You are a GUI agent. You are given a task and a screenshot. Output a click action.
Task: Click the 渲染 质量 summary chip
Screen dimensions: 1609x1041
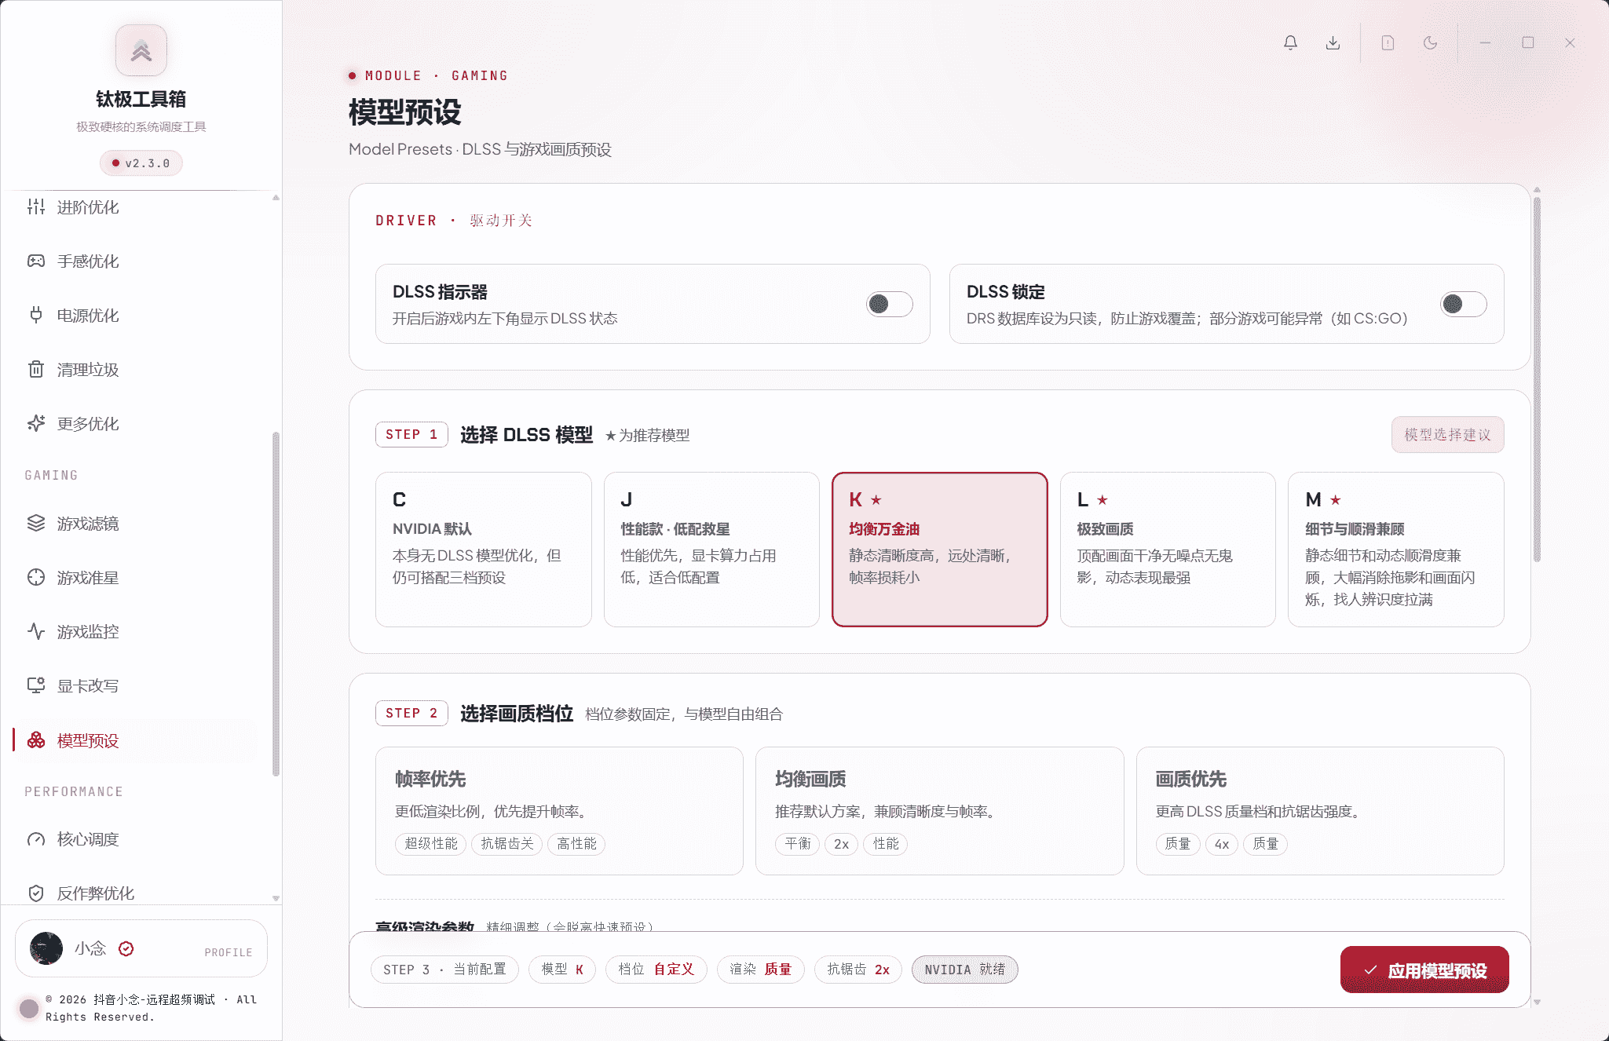pos(760,970)
